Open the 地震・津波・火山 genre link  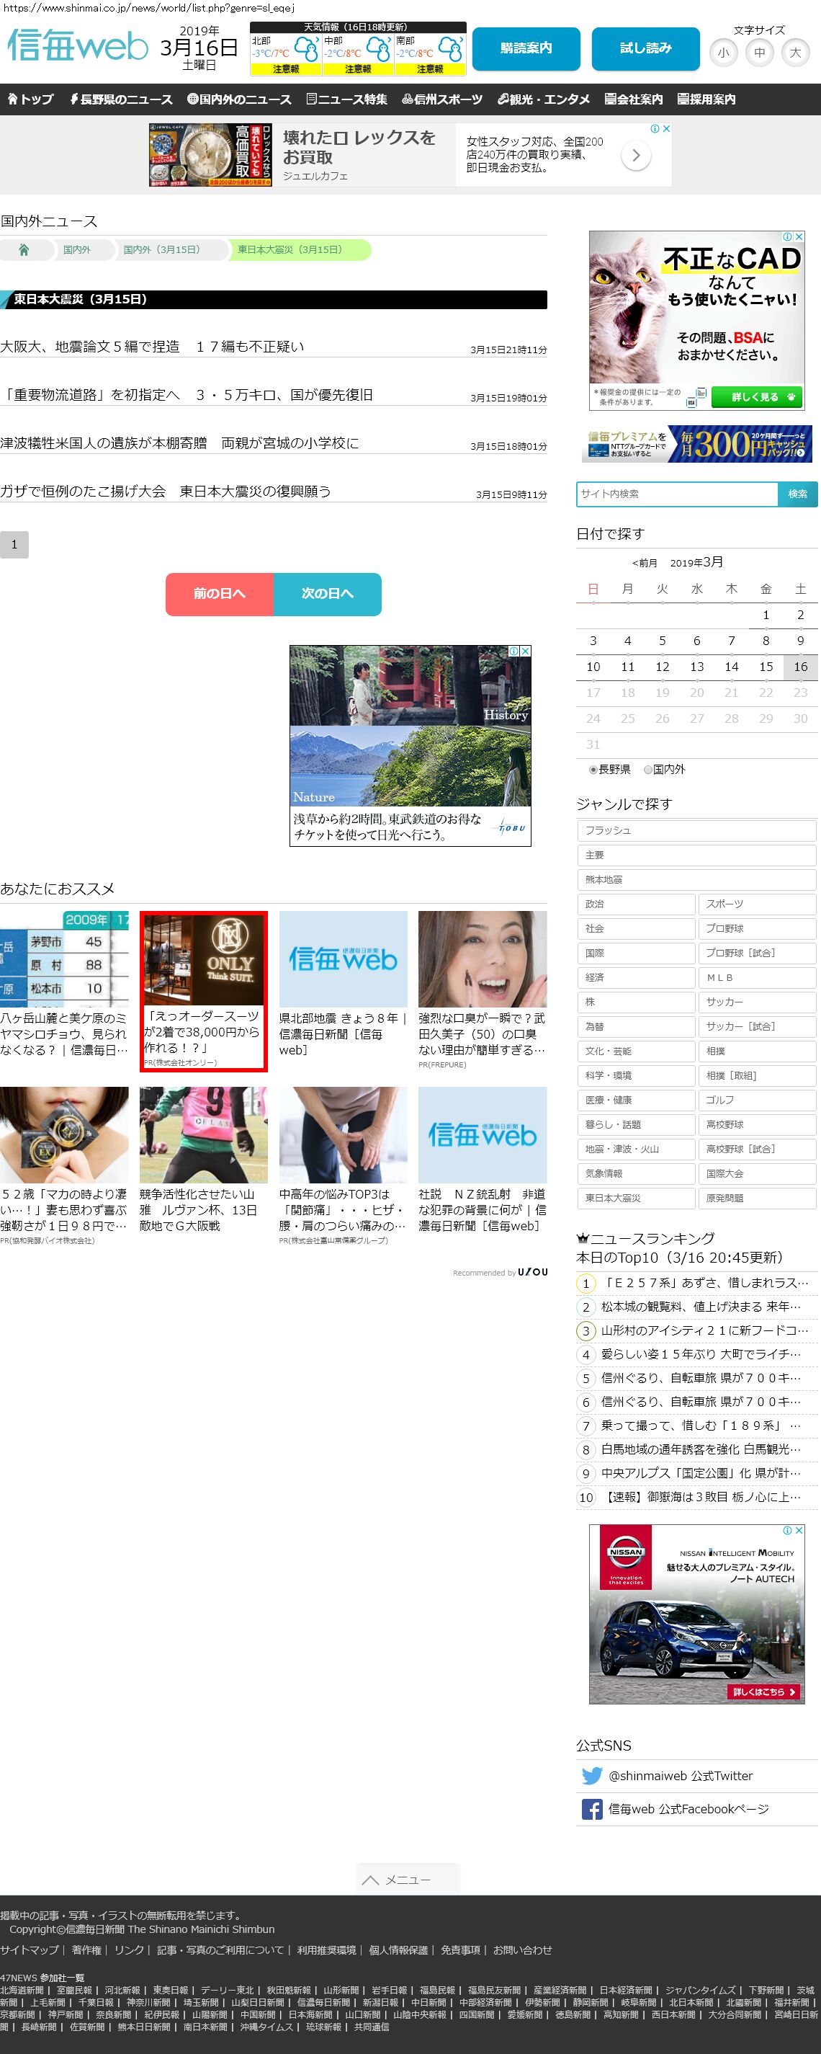(635, 1149)
